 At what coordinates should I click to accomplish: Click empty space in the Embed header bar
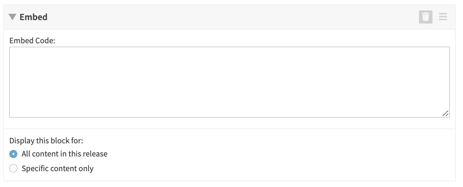[x=232, y=17]
